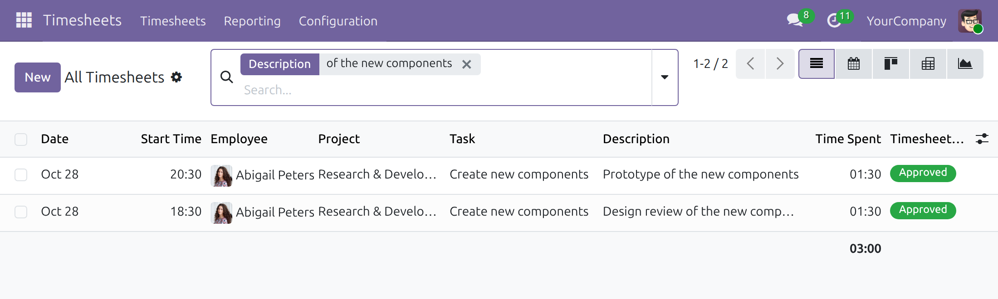Tick the checkbox for the 18:30 entry
Screen dimensions: 998x299
tap(21, 212)
